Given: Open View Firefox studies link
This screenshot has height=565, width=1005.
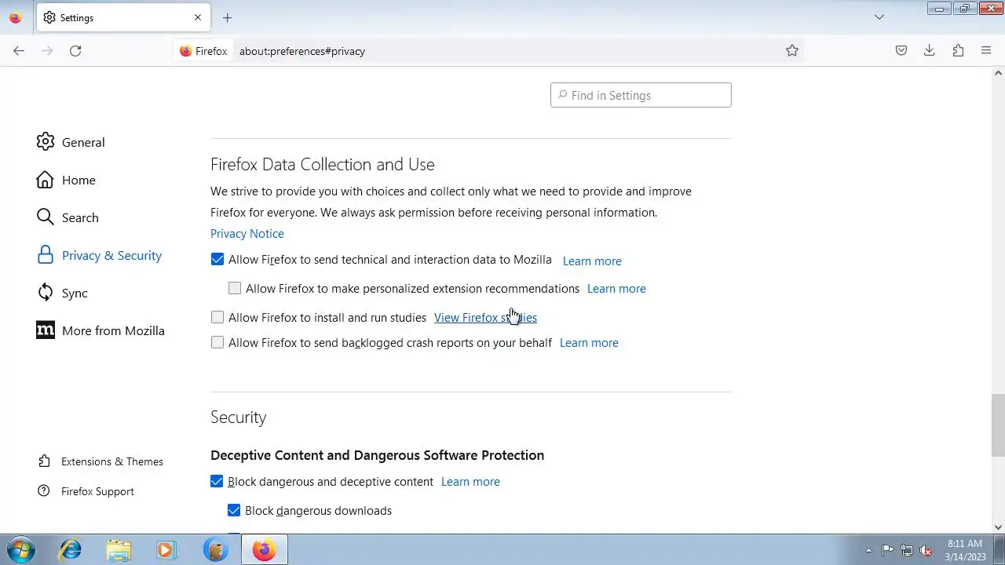Looking at the screenshot, I should tap(485, 318).
